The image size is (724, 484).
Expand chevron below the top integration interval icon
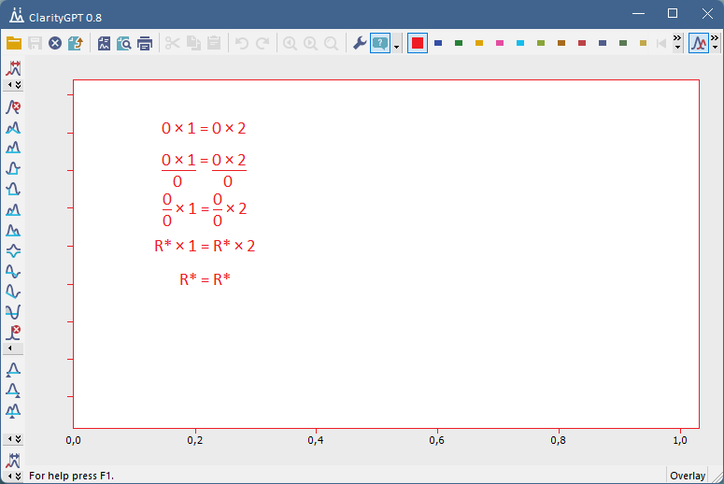coord(18,85)
